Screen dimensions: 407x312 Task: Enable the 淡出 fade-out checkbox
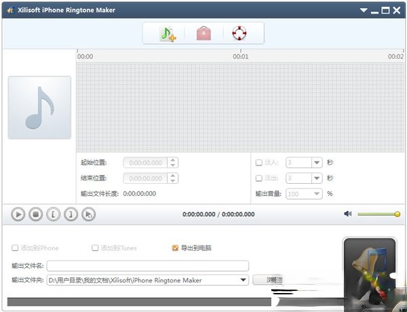tap(259, 178)
